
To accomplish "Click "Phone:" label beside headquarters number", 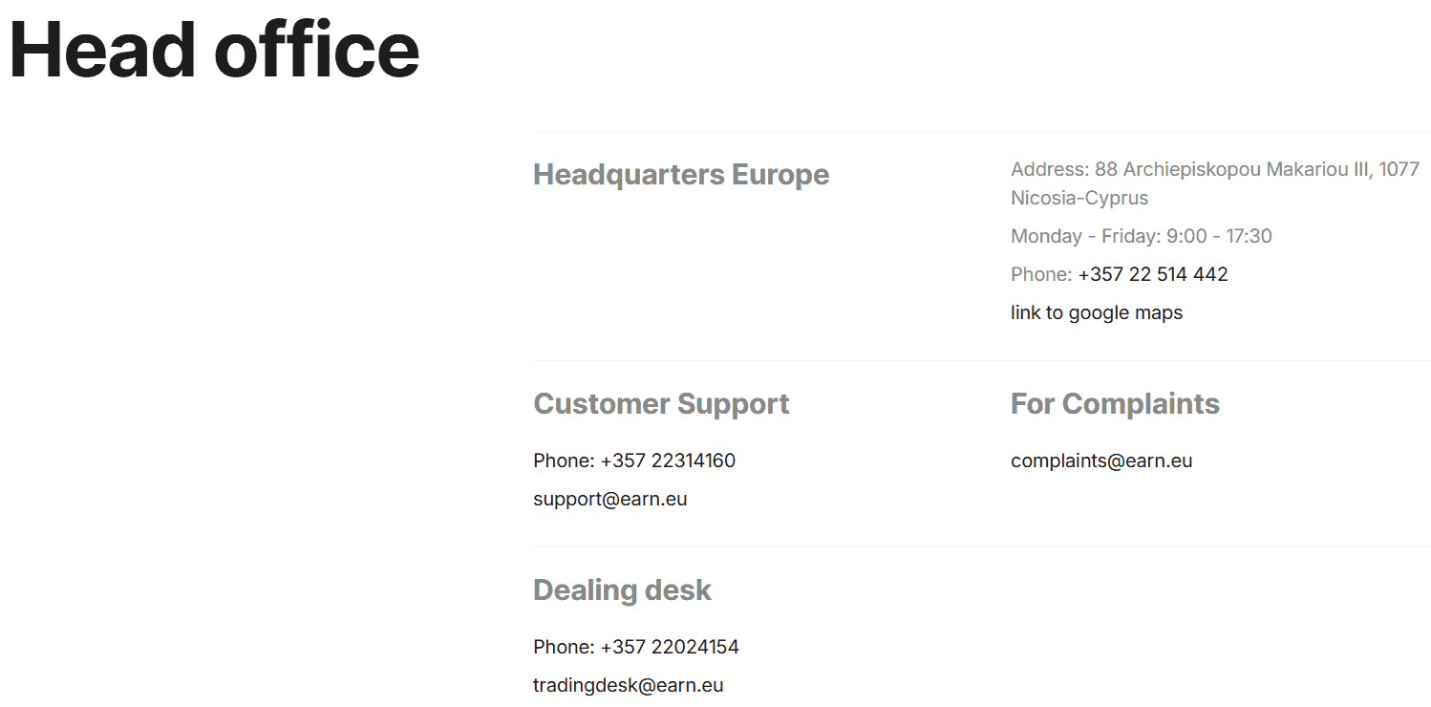I will pyautogui.click(x=1040, y=274).
